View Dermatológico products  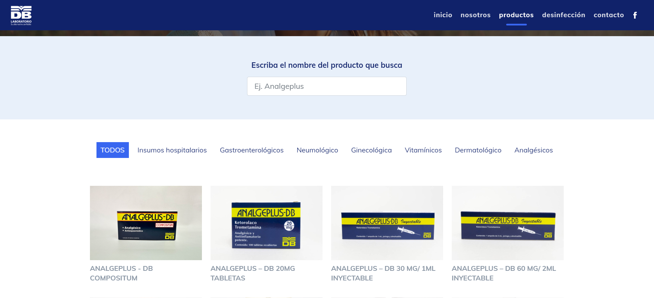click(x=478, y=150)
